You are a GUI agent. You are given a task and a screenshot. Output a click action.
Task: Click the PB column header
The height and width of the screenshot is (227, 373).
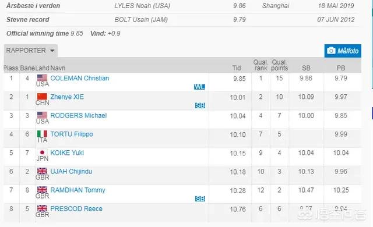[x=340, y=68]
